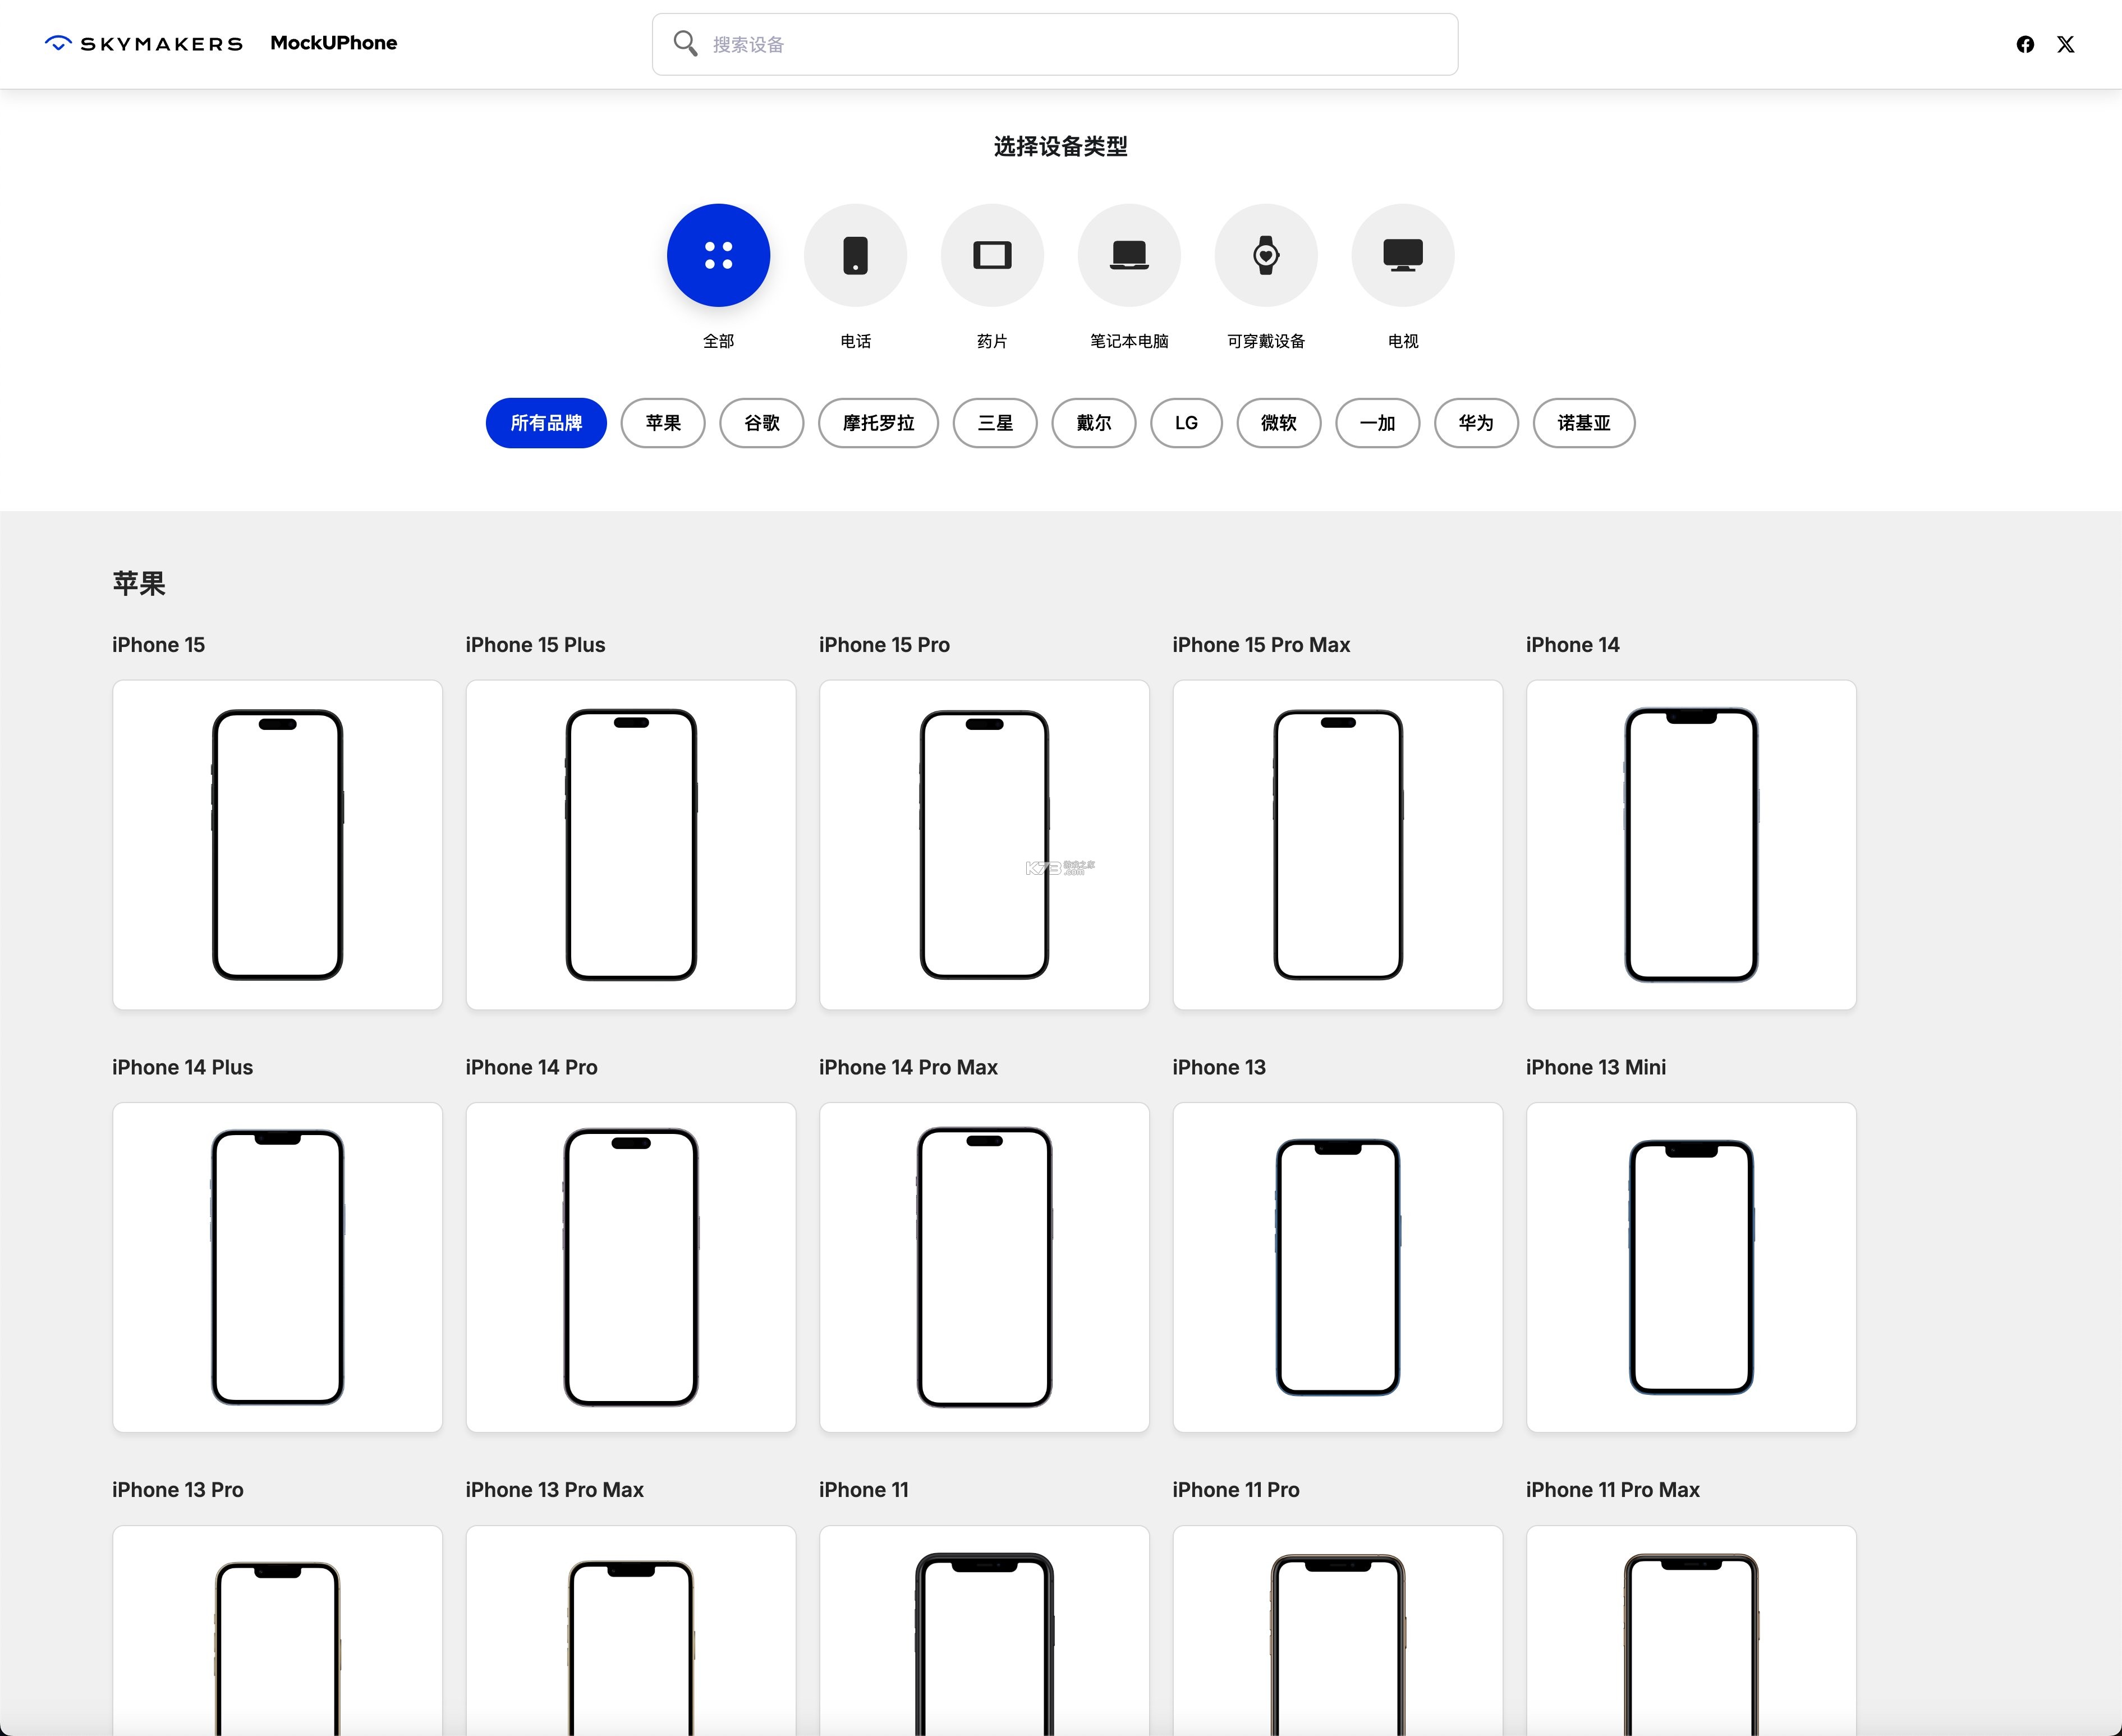Open the iPhone 13 Mini mockup thumbnail
2122x1736 pixels.
point(1691,1267)
